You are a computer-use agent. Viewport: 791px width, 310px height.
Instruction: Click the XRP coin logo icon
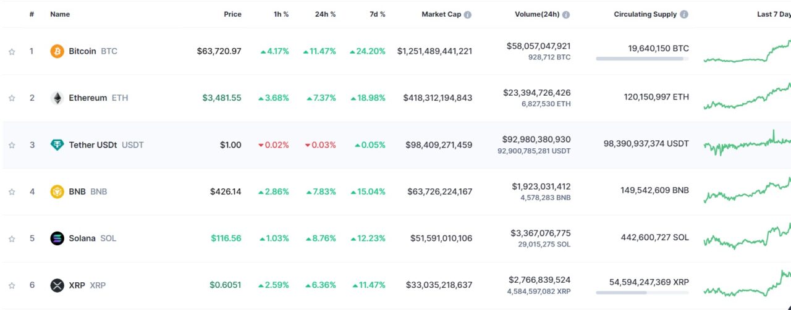click(57, 285)
